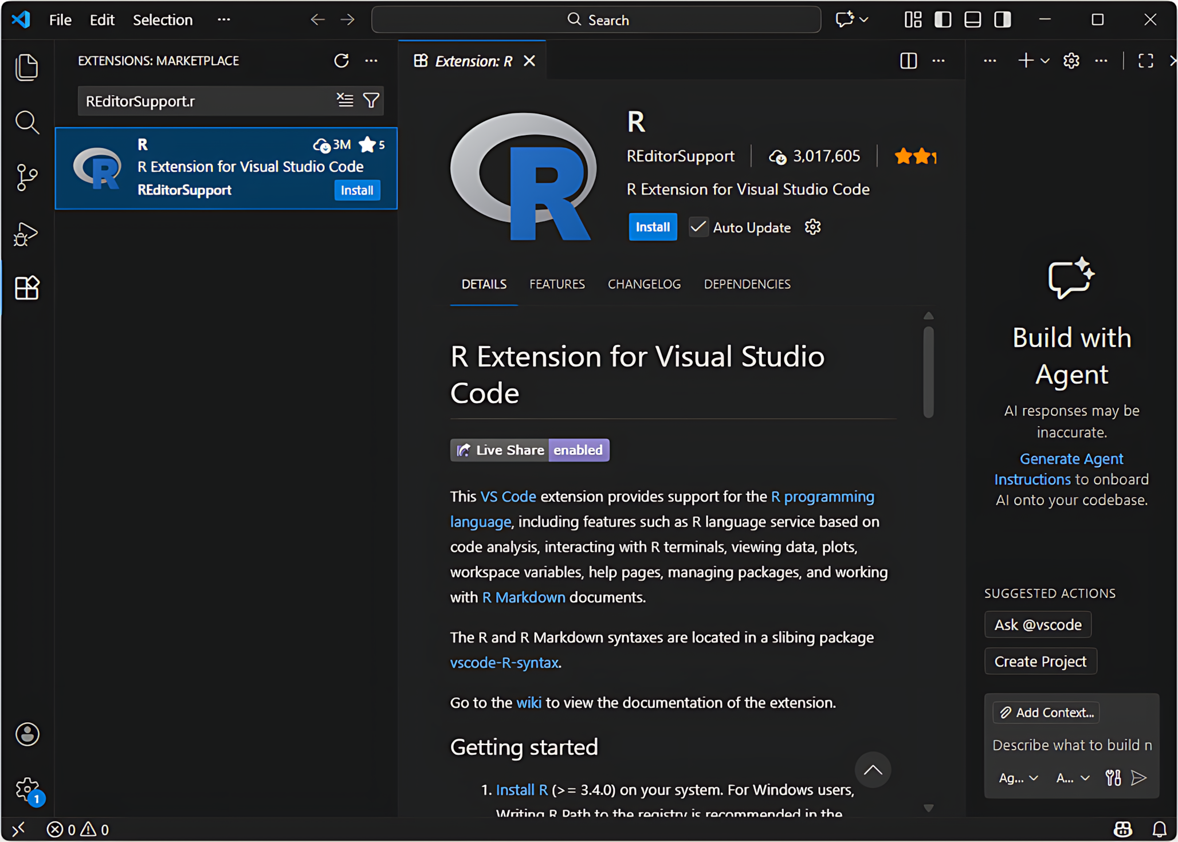Open Source Control view in activity bar

point(26,178)
